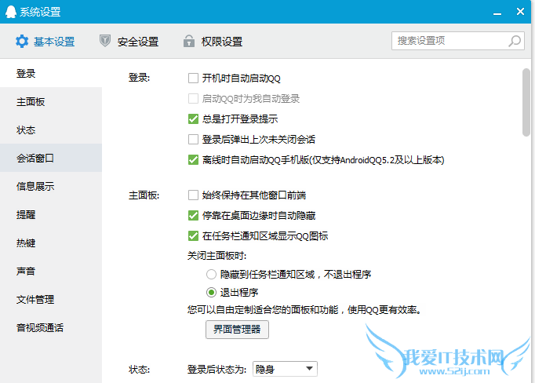
Task: Select the 退出程序 radio button
Action: [211, 292]
